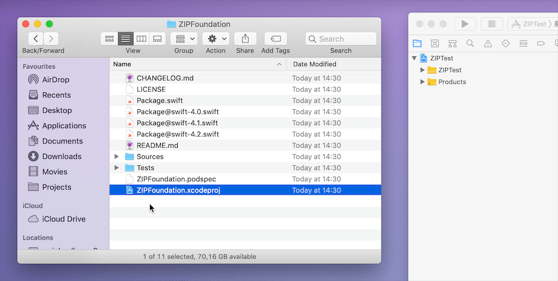Open the Action gear menu
Screen dimensions: 558x281
(x=216, y=39)
